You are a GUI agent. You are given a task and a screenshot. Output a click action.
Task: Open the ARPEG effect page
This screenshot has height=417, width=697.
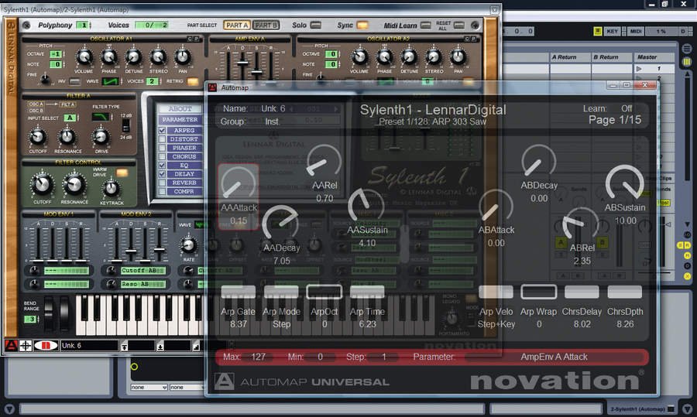(x=184, y=131)
